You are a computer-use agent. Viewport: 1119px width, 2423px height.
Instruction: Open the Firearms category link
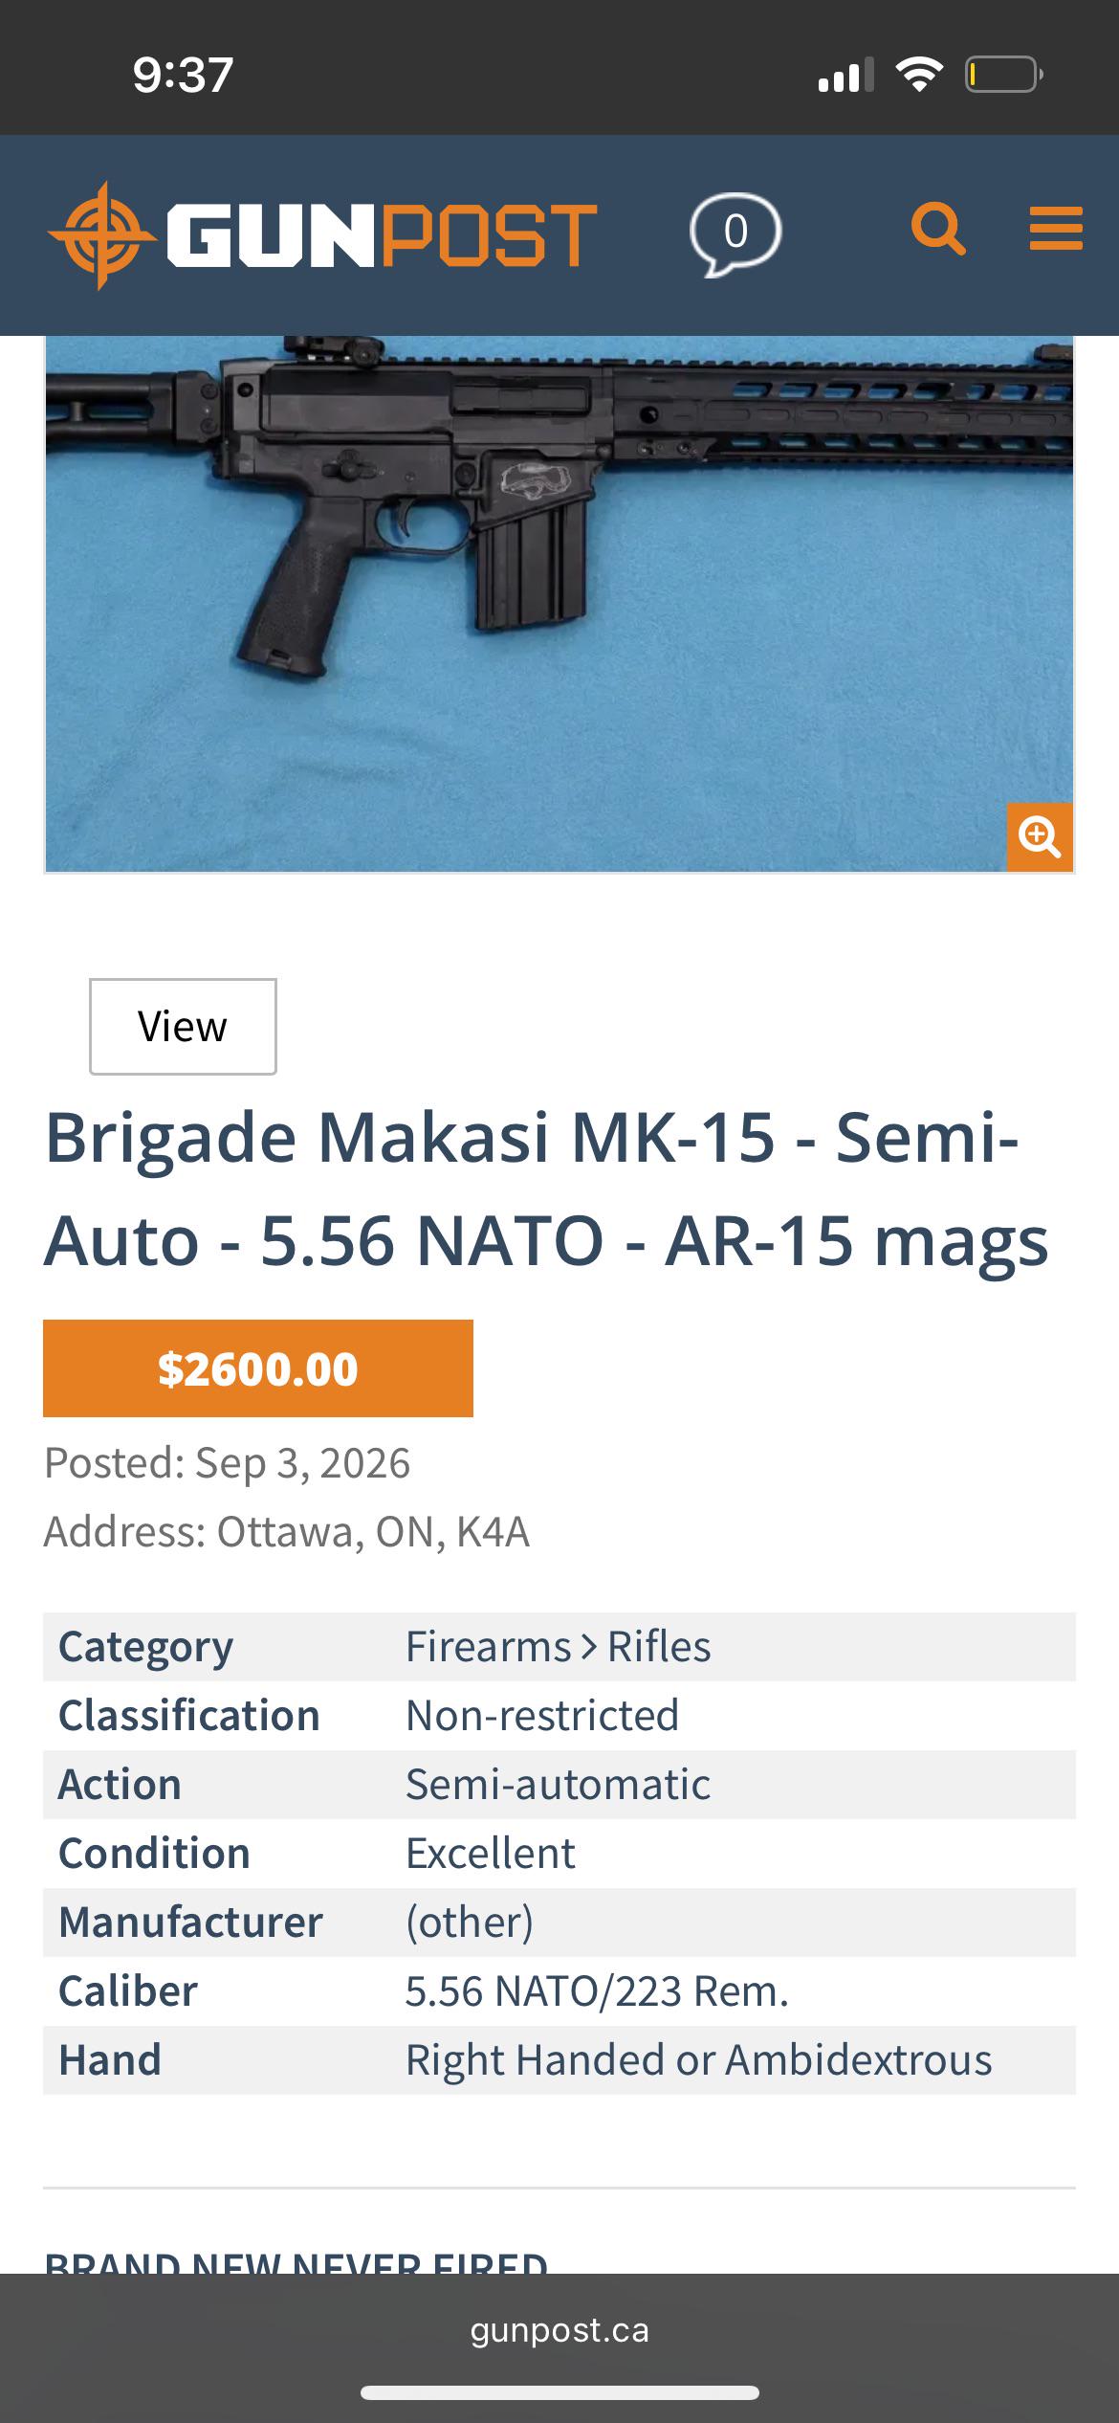[488, 1647]
